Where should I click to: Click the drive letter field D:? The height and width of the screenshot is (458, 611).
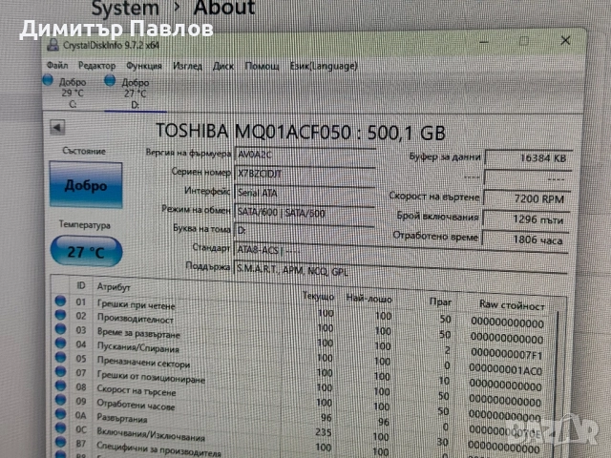point(305,231)
